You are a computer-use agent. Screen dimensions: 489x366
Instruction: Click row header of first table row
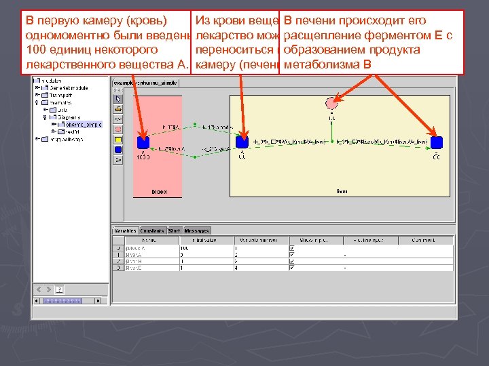[118, 248]
